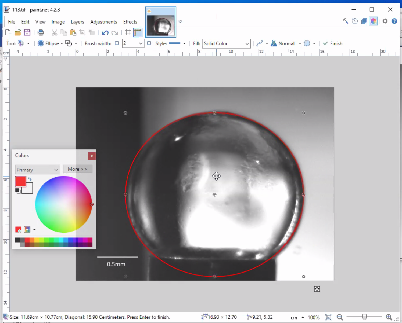402x323 pixels.
Task: Click the More >> button
Action: tap(77, 169)
